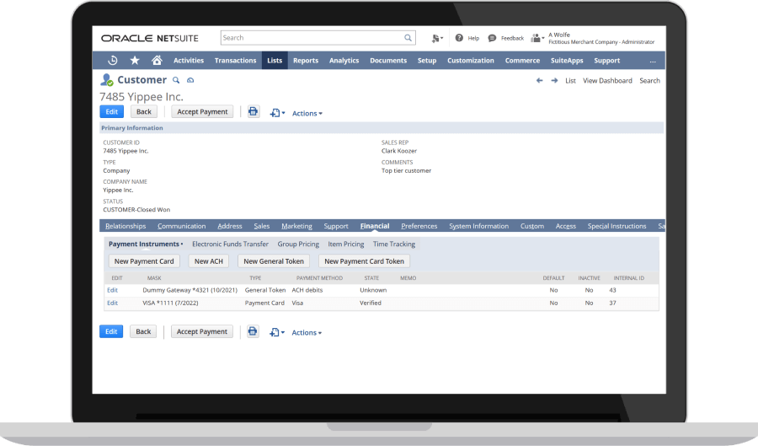758x446 pixels.
Task: Open the change role people icon
Action: (x=537, y=38)
